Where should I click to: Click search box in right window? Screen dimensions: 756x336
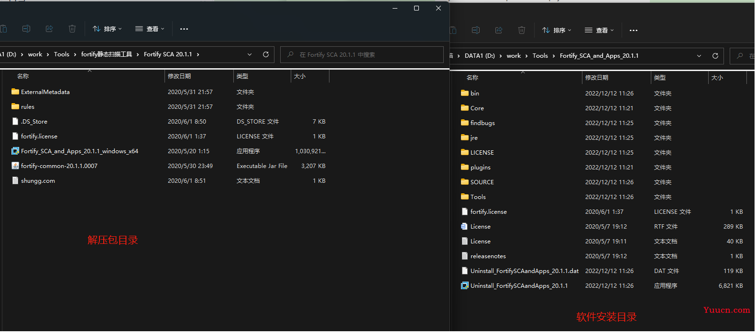point(743,56)
